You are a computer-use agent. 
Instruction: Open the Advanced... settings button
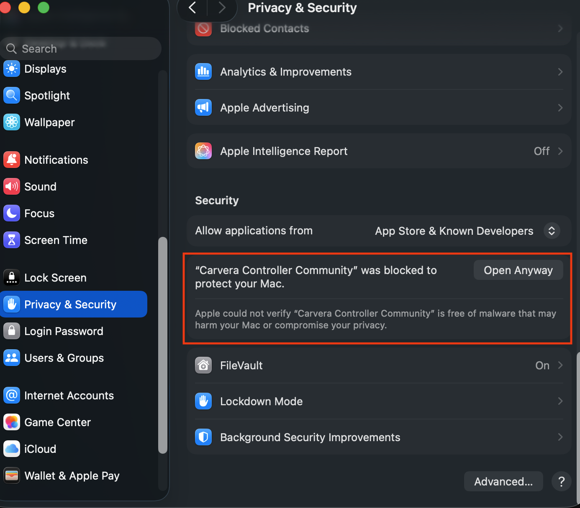[x=503, y=482]
